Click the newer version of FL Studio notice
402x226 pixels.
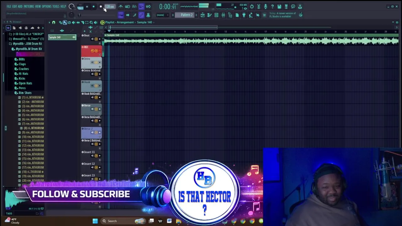[283, 15]
